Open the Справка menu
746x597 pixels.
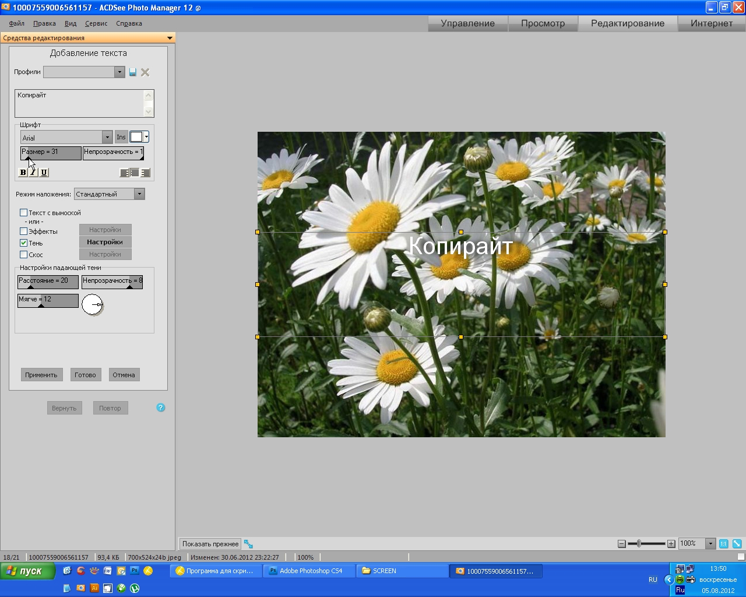[129, 23]
